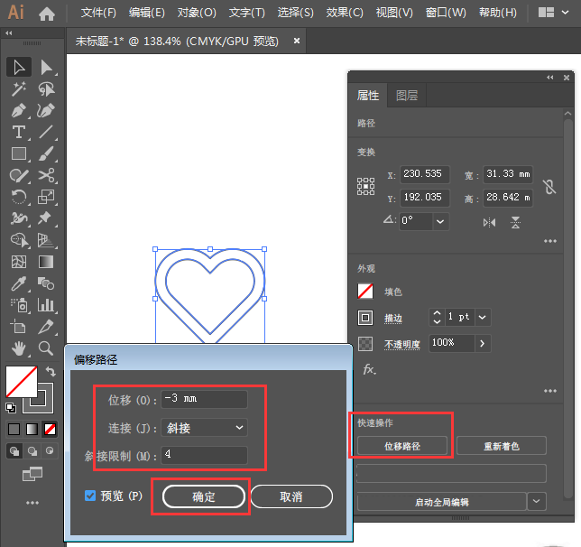
Task: Select the Selection tool arrow
Action: tap(19, 67)
